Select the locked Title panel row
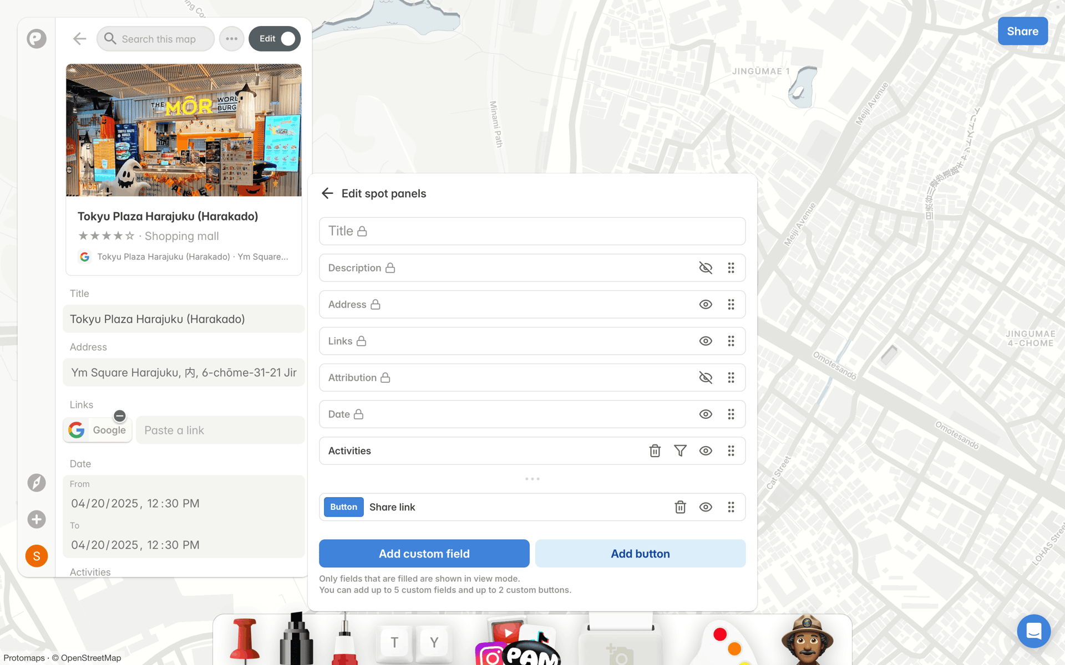 coord(532,231)
